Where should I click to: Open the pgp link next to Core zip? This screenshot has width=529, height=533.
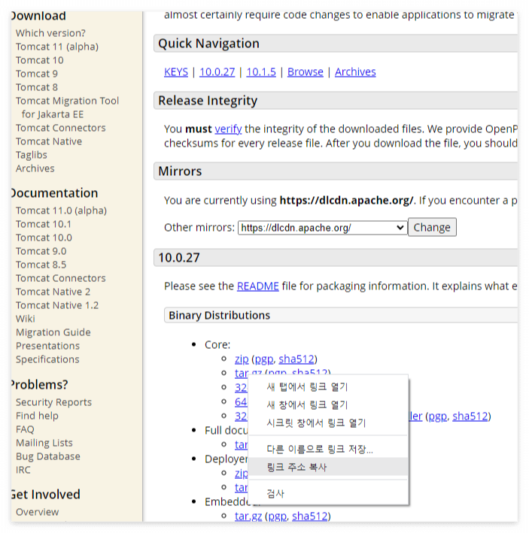point(264,359)
